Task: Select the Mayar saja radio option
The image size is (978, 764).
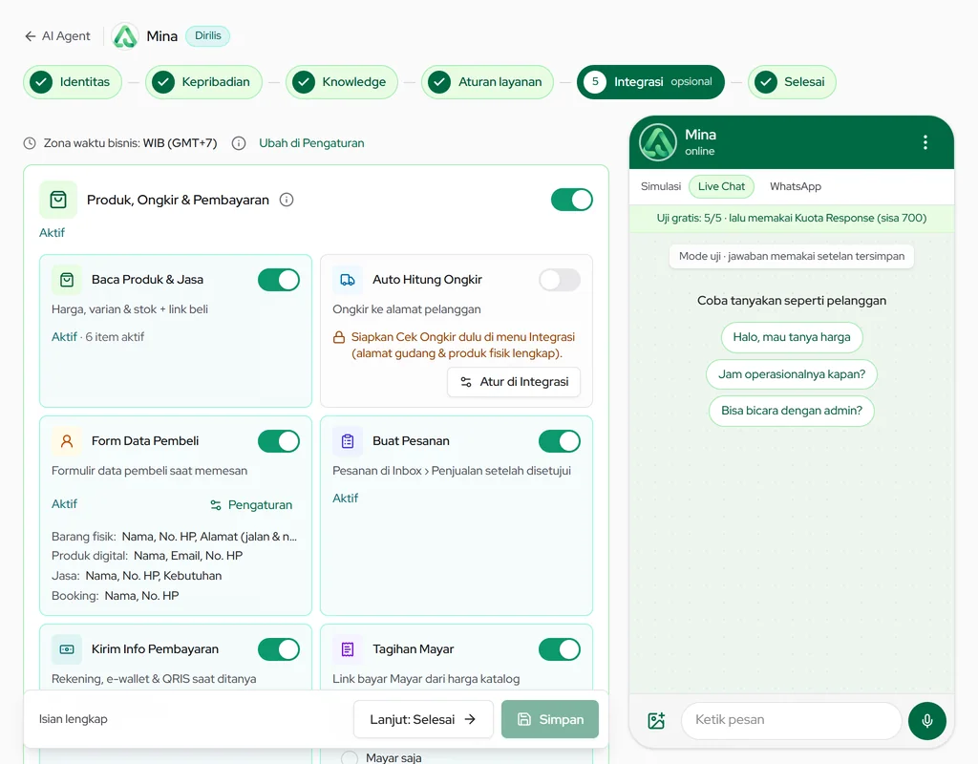Action: click(350, 757)
